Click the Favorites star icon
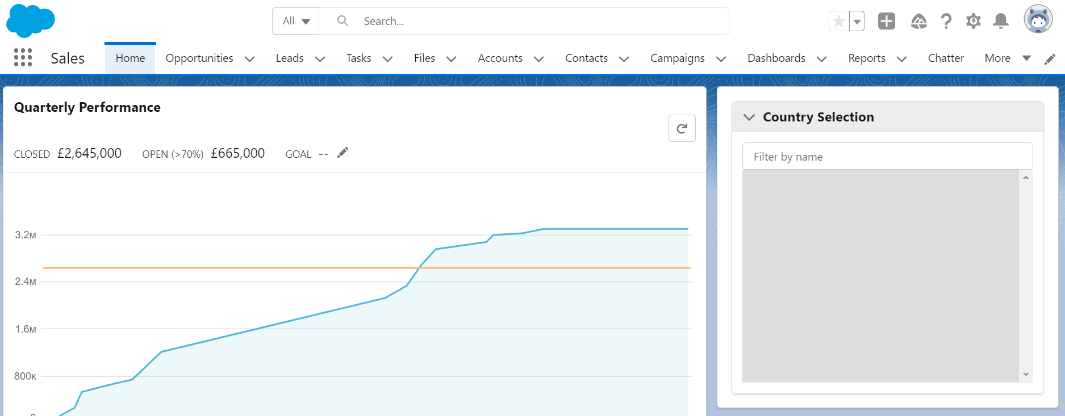 click(x=838, y=22)
